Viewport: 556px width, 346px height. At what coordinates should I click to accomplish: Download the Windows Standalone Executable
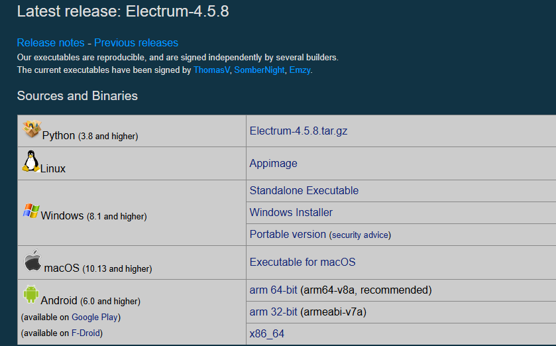click(304, 190)
